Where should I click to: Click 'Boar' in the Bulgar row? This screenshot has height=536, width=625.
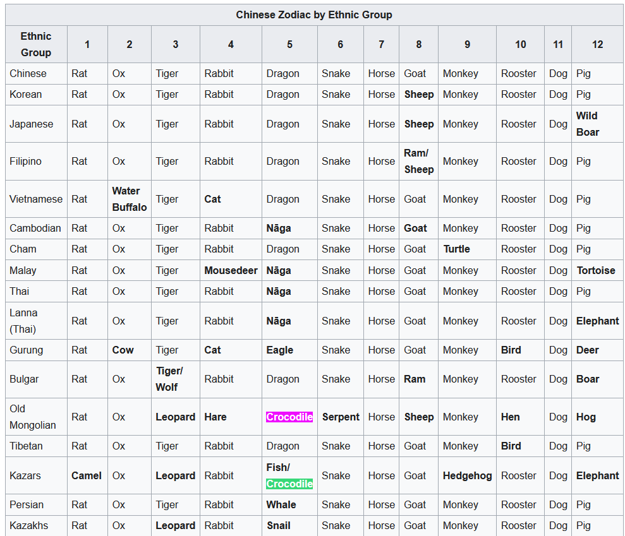click(x=588, y=379)
